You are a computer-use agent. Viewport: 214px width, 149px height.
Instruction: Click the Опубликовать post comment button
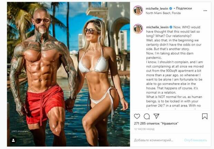pos(196,140)
